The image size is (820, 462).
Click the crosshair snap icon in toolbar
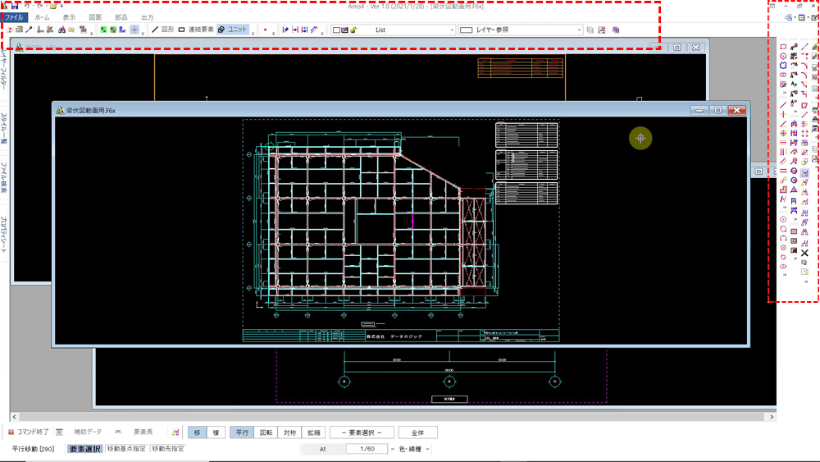click(134, 30)
